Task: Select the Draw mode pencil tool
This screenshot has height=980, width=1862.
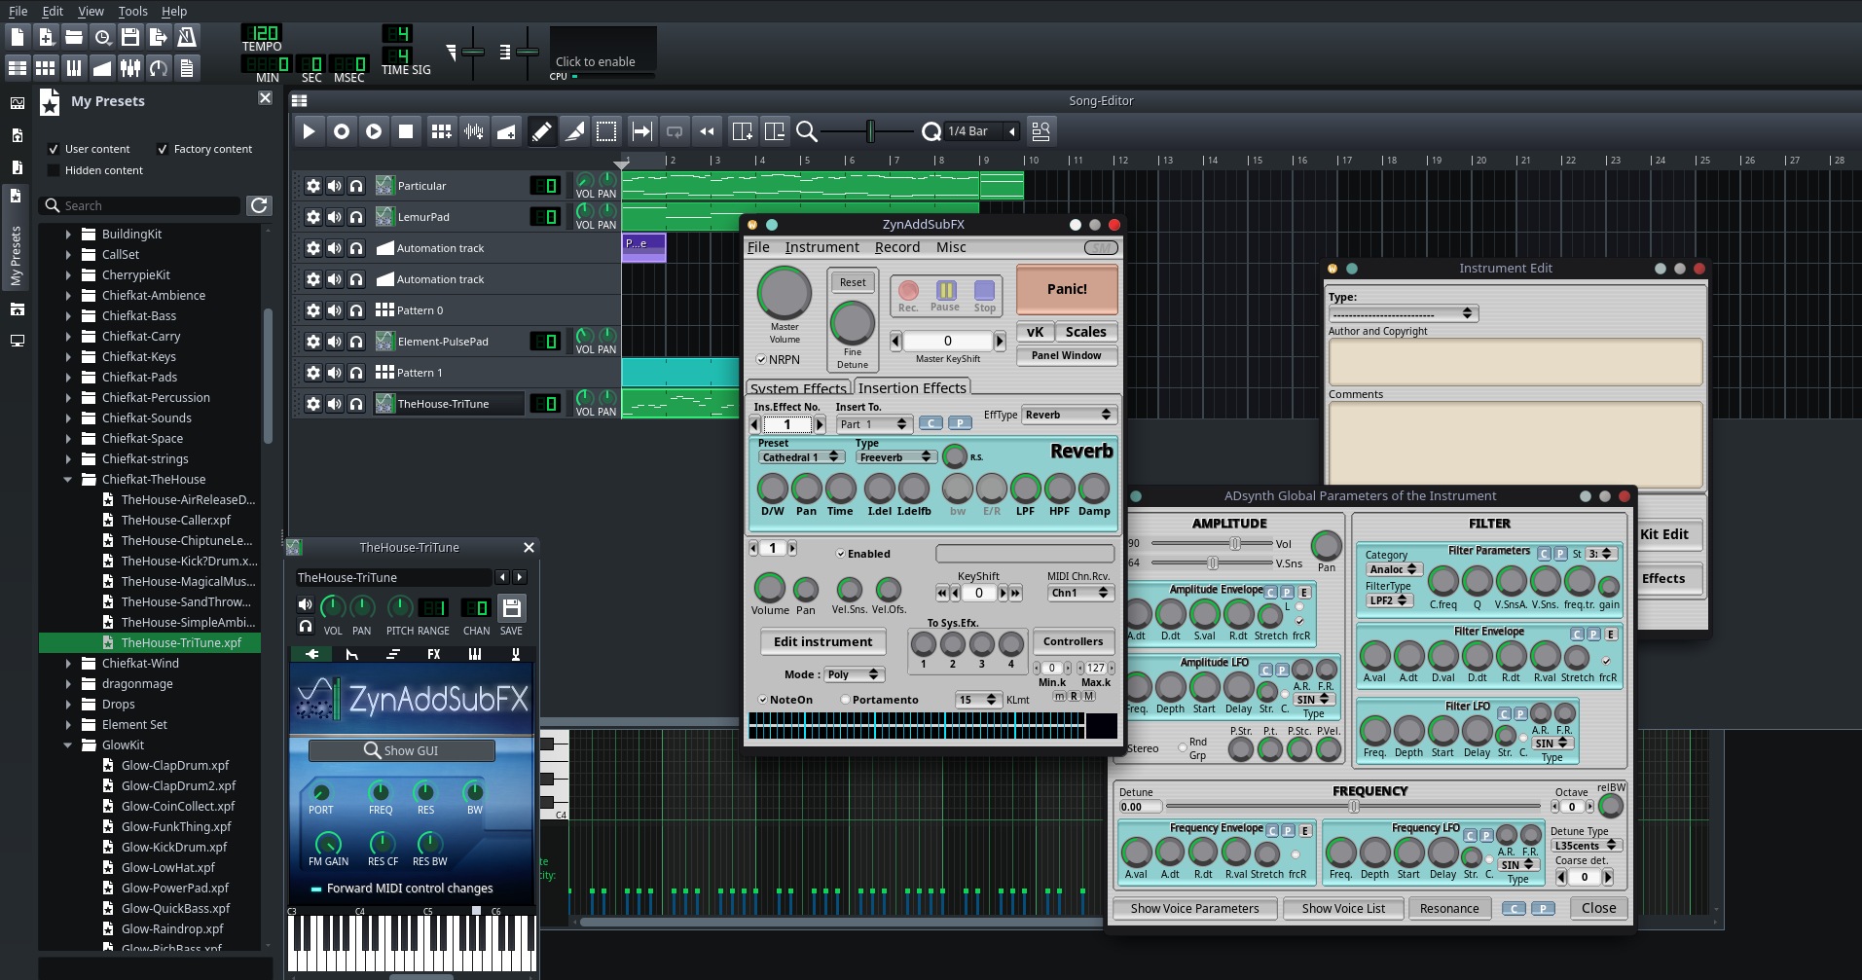Action: (x=542, y=131)
